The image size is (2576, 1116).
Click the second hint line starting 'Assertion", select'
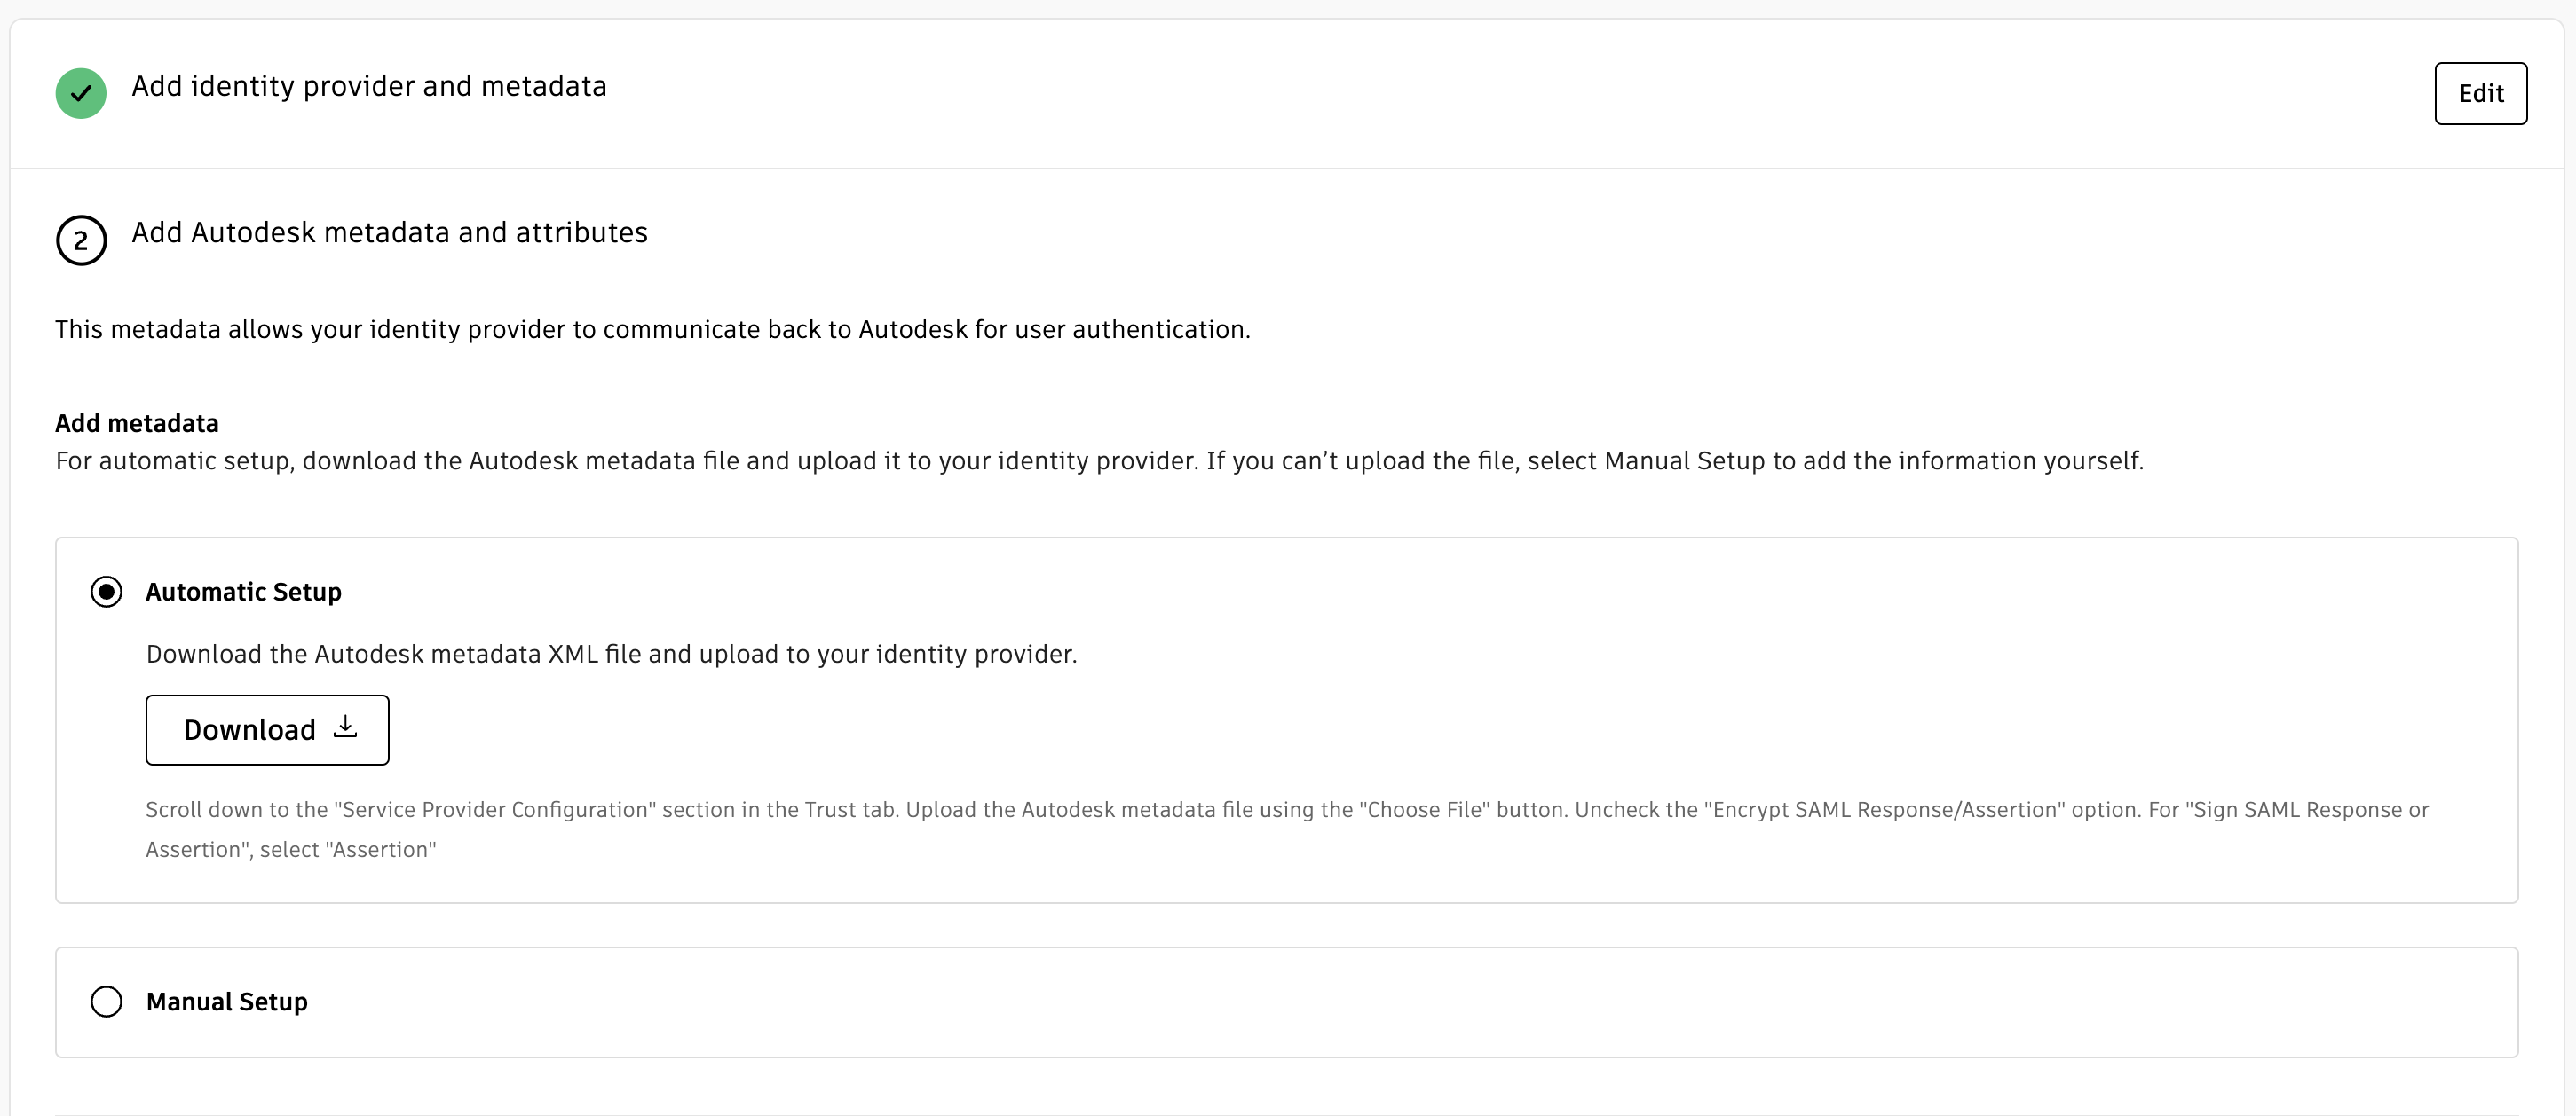(291, 849)
